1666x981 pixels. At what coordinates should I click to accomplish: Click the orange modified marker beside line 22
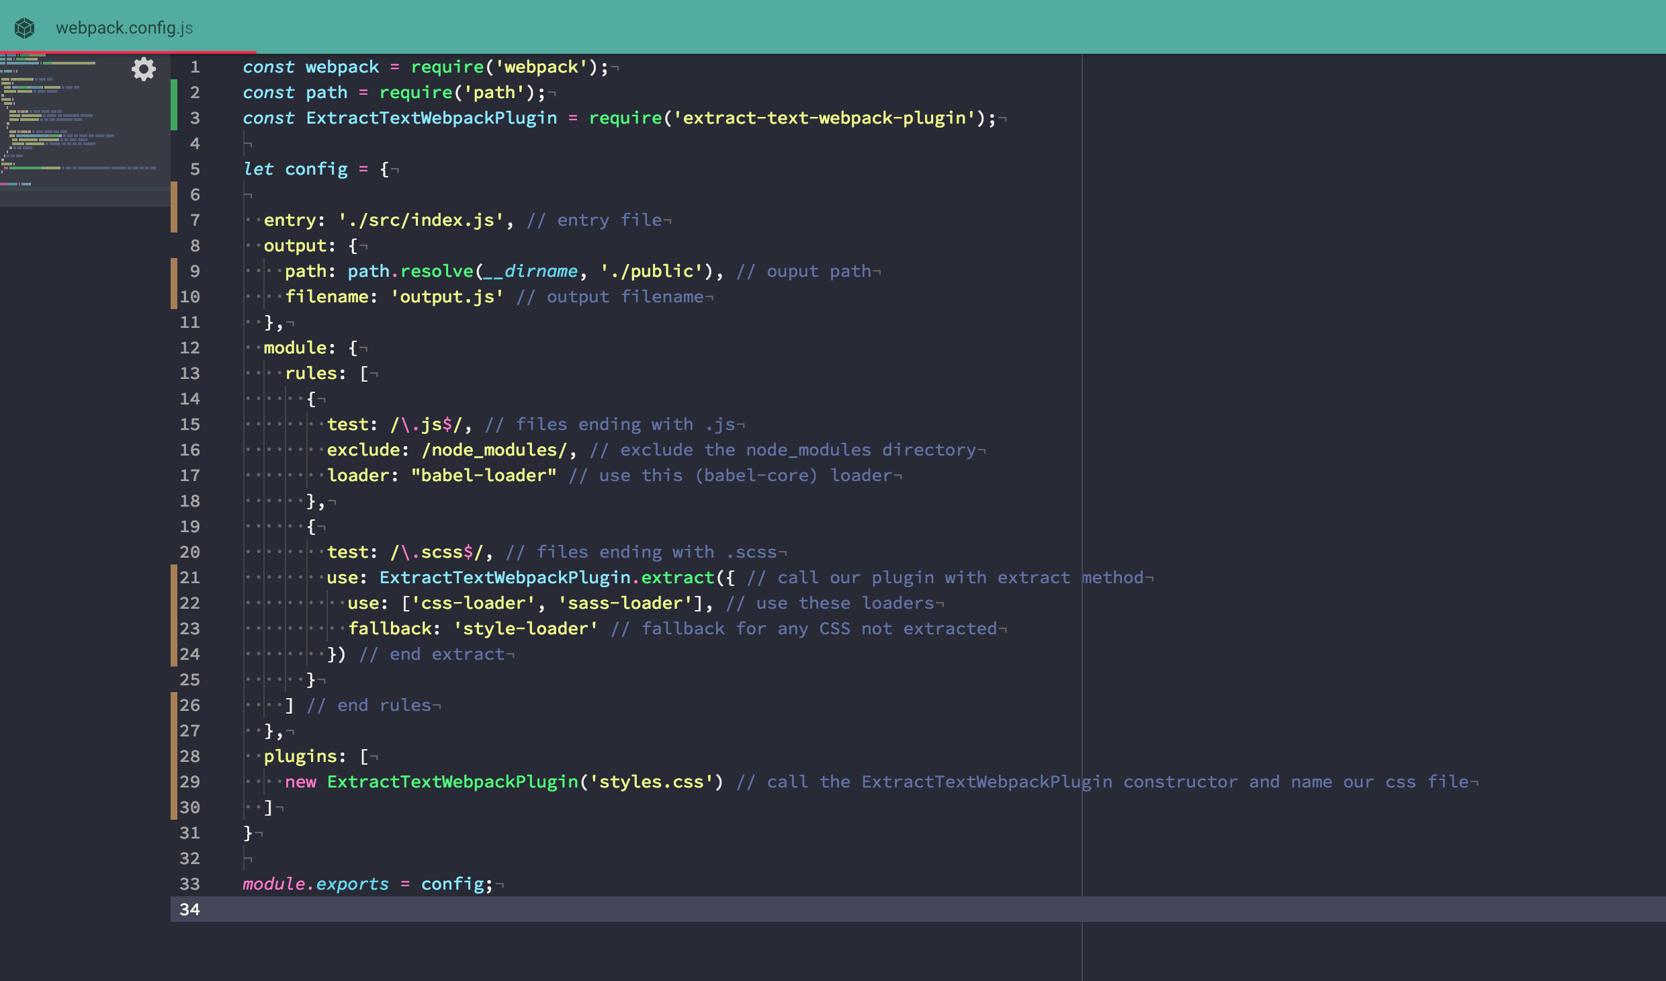coord(174,603)
